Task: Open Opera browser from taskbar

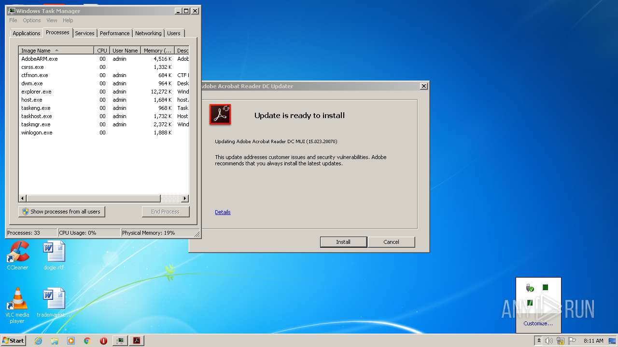Action: tap(103, 341)
